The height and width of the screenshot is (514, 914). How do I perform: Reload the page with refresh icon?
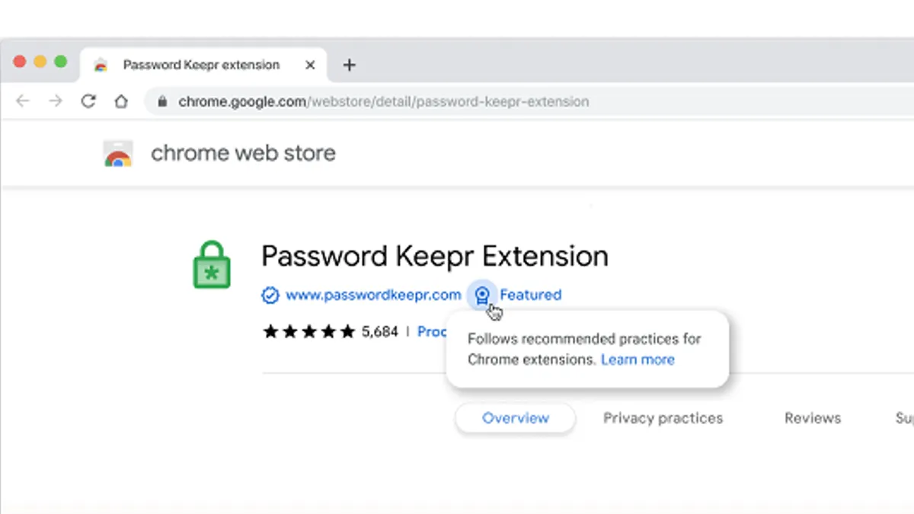coord(88,101)
